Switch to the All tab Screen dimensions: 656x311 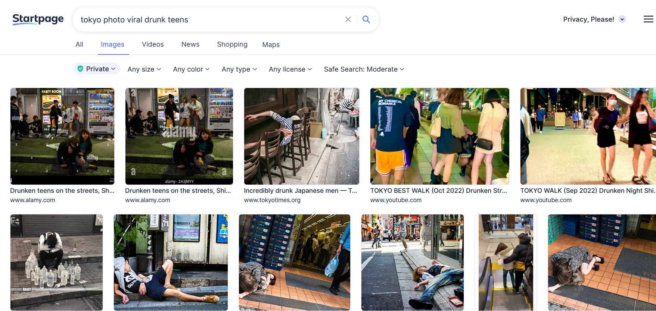[79, 44]
